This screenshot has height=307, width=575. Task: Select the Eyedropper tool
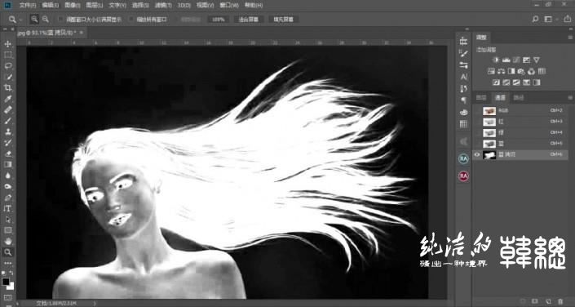click(7, 99)
